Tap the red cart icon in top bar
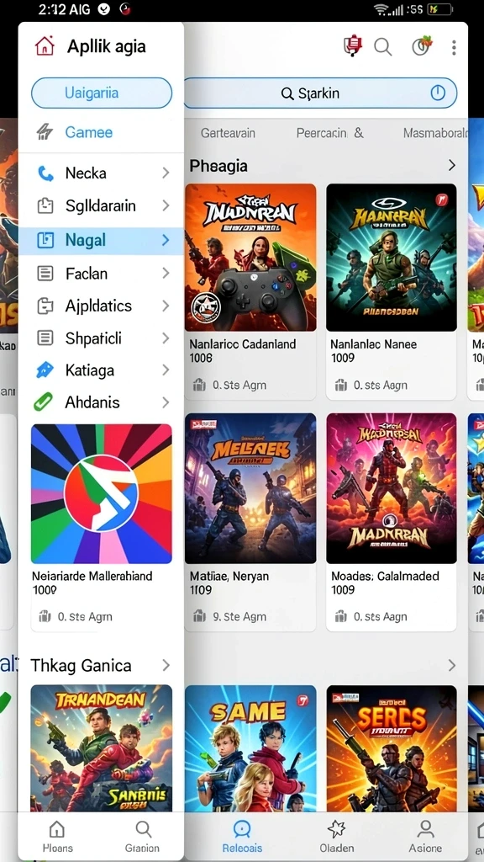 [353, 45]
